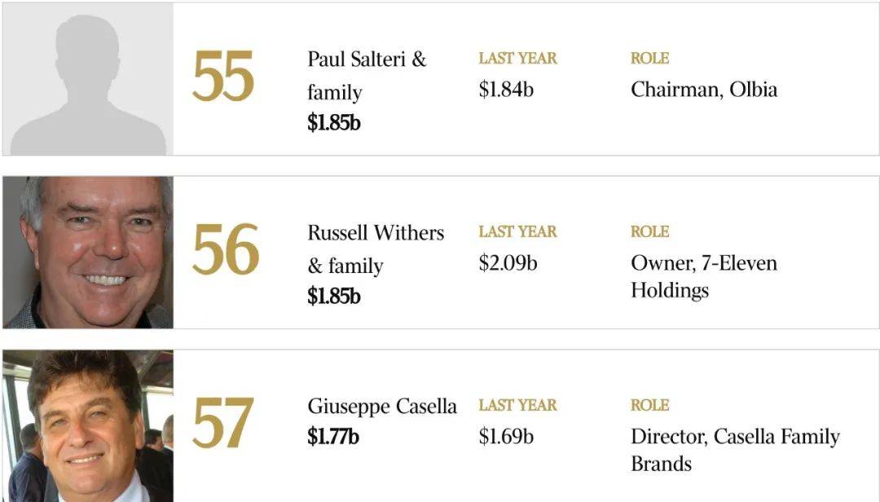Open Giuseppe Casella name link
Screen dimensions: 880x502
tap(382, 406)
